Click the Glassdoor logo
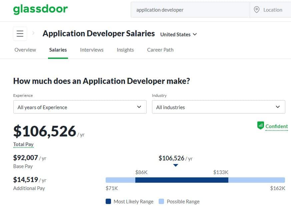Screen dimensions: 291x206 coord(40,9)
